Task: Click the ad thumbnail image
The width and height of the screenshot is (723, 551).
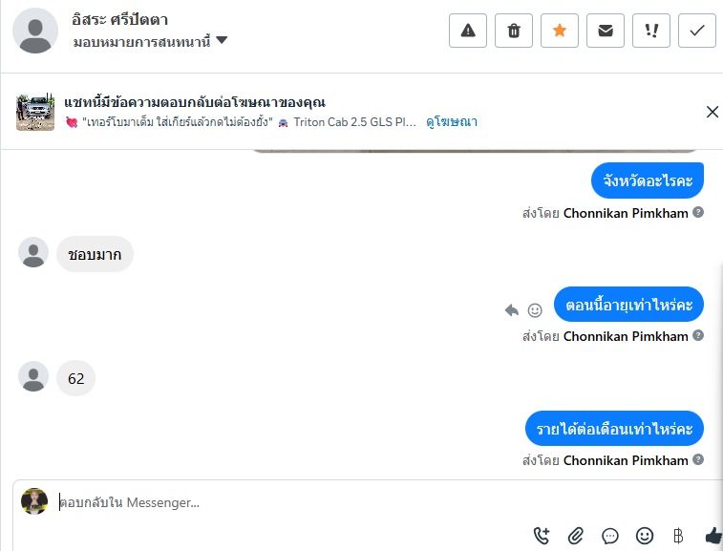Action: coord(35,113)
